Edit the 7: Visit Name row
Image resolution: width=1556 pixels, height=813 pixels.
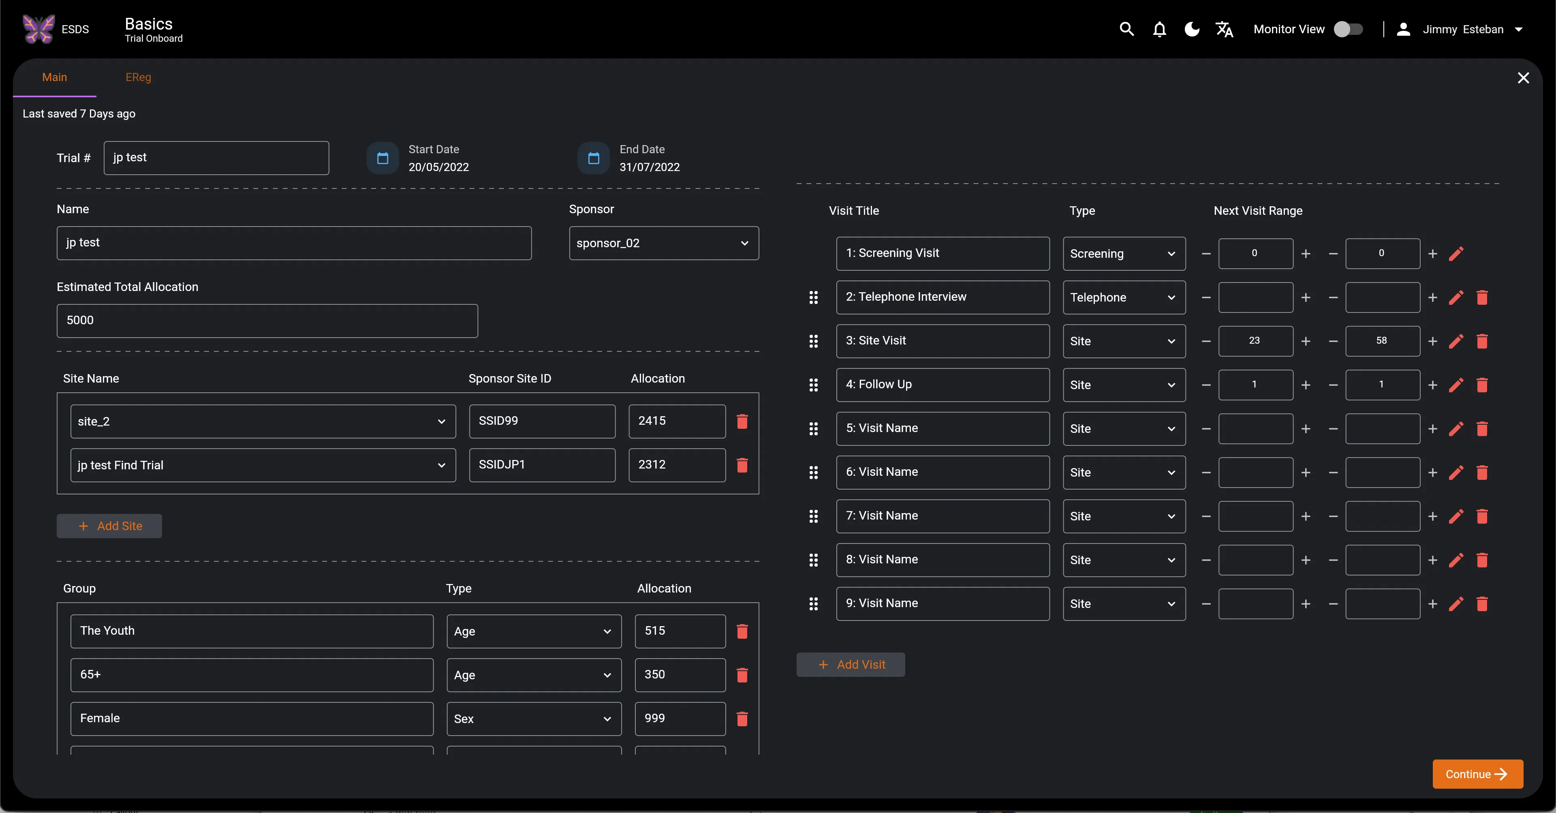(1456, 516)
